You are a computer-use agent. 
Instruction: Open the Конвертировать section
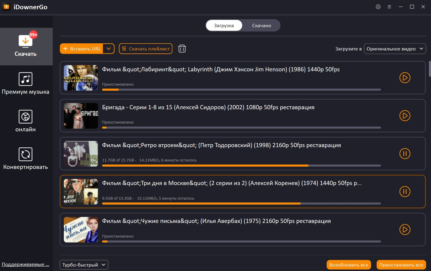[x=25, y=159]
